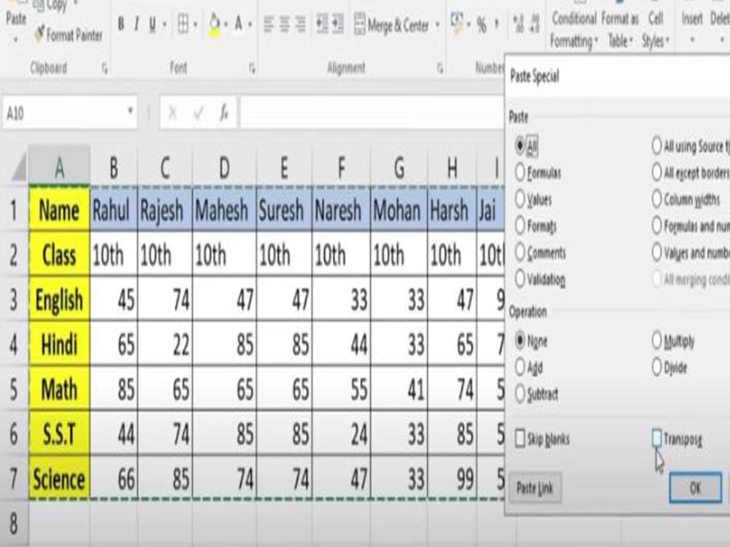Open the Fill Color dropdown arrow
Image resolution: width=730 pixels, height=547 pixels.
226,24
